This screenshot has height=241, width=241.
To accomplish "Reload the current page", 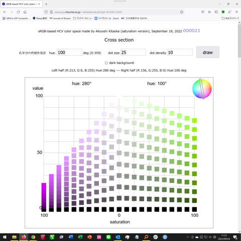I will (x=18, y=12).
